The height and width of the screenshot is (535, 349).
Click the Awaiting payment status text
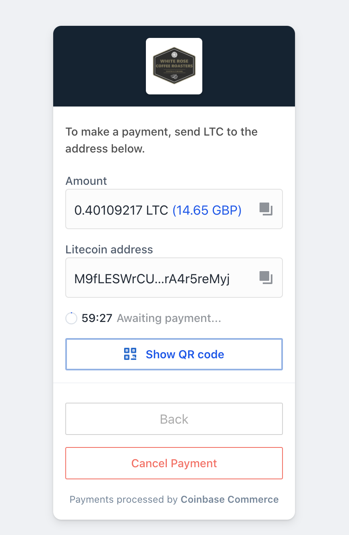coord(169,318)
